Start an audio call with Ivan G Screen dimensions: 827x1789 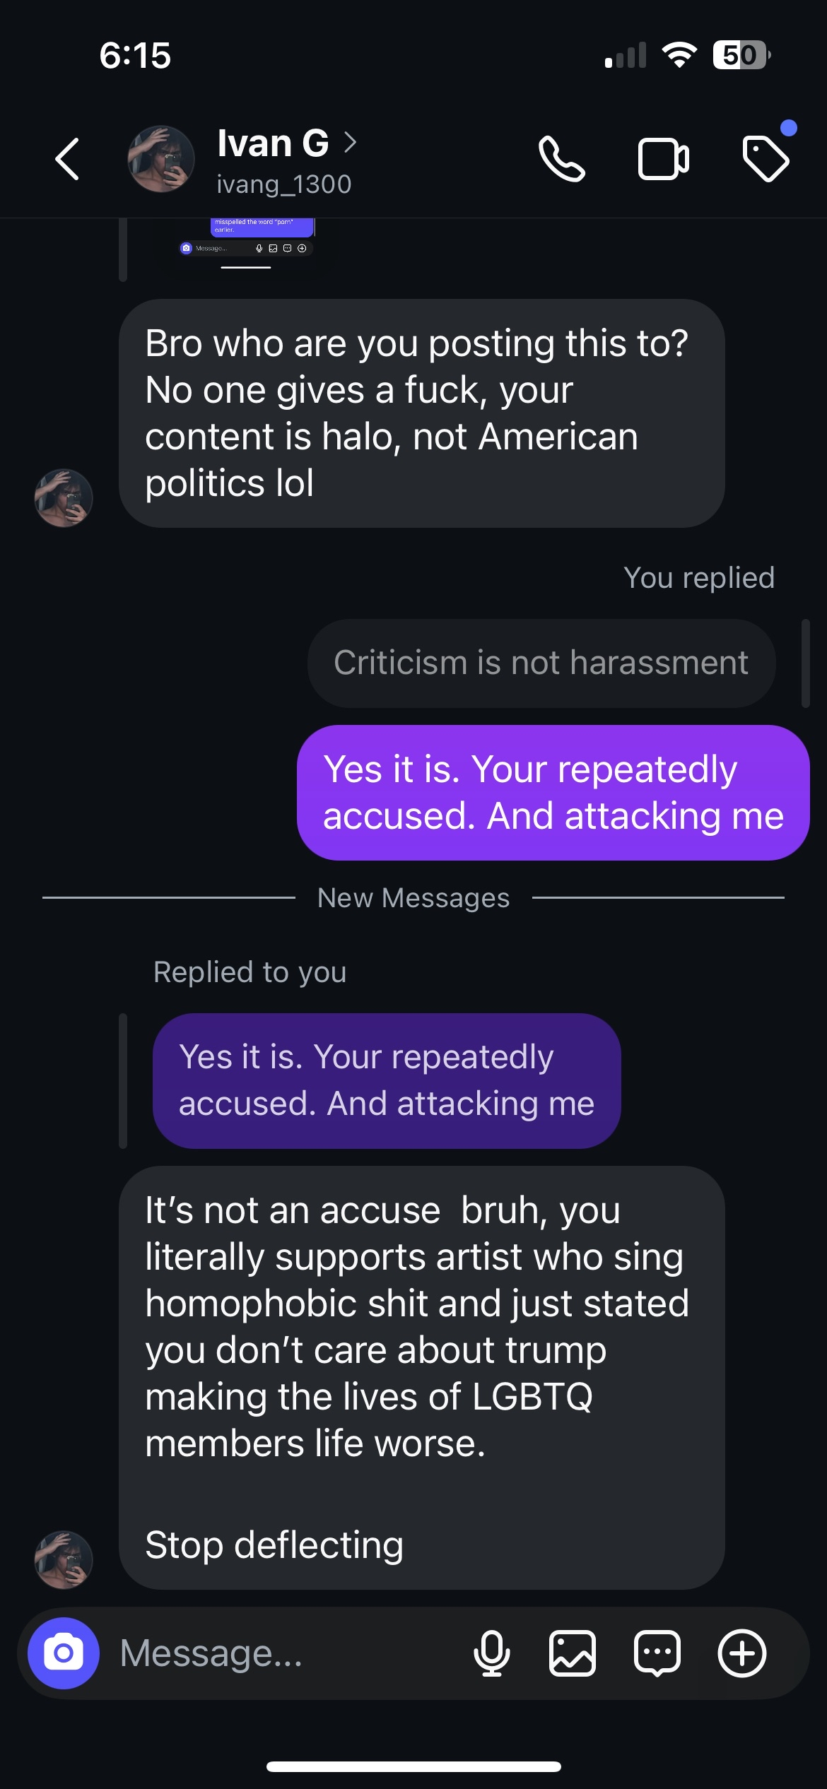click(561, 159)
